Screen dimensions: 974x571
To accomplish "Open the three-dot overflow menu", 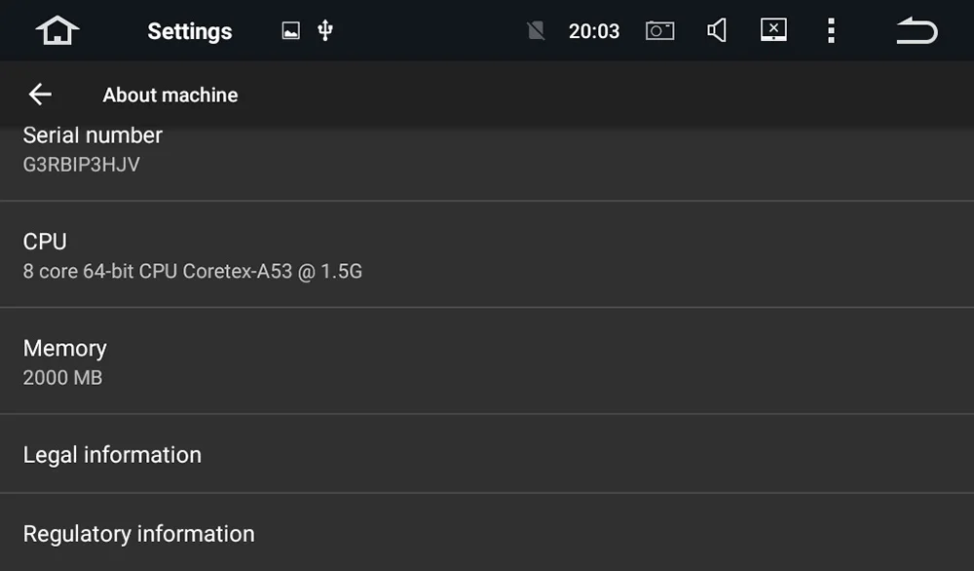I will (831, 31).
